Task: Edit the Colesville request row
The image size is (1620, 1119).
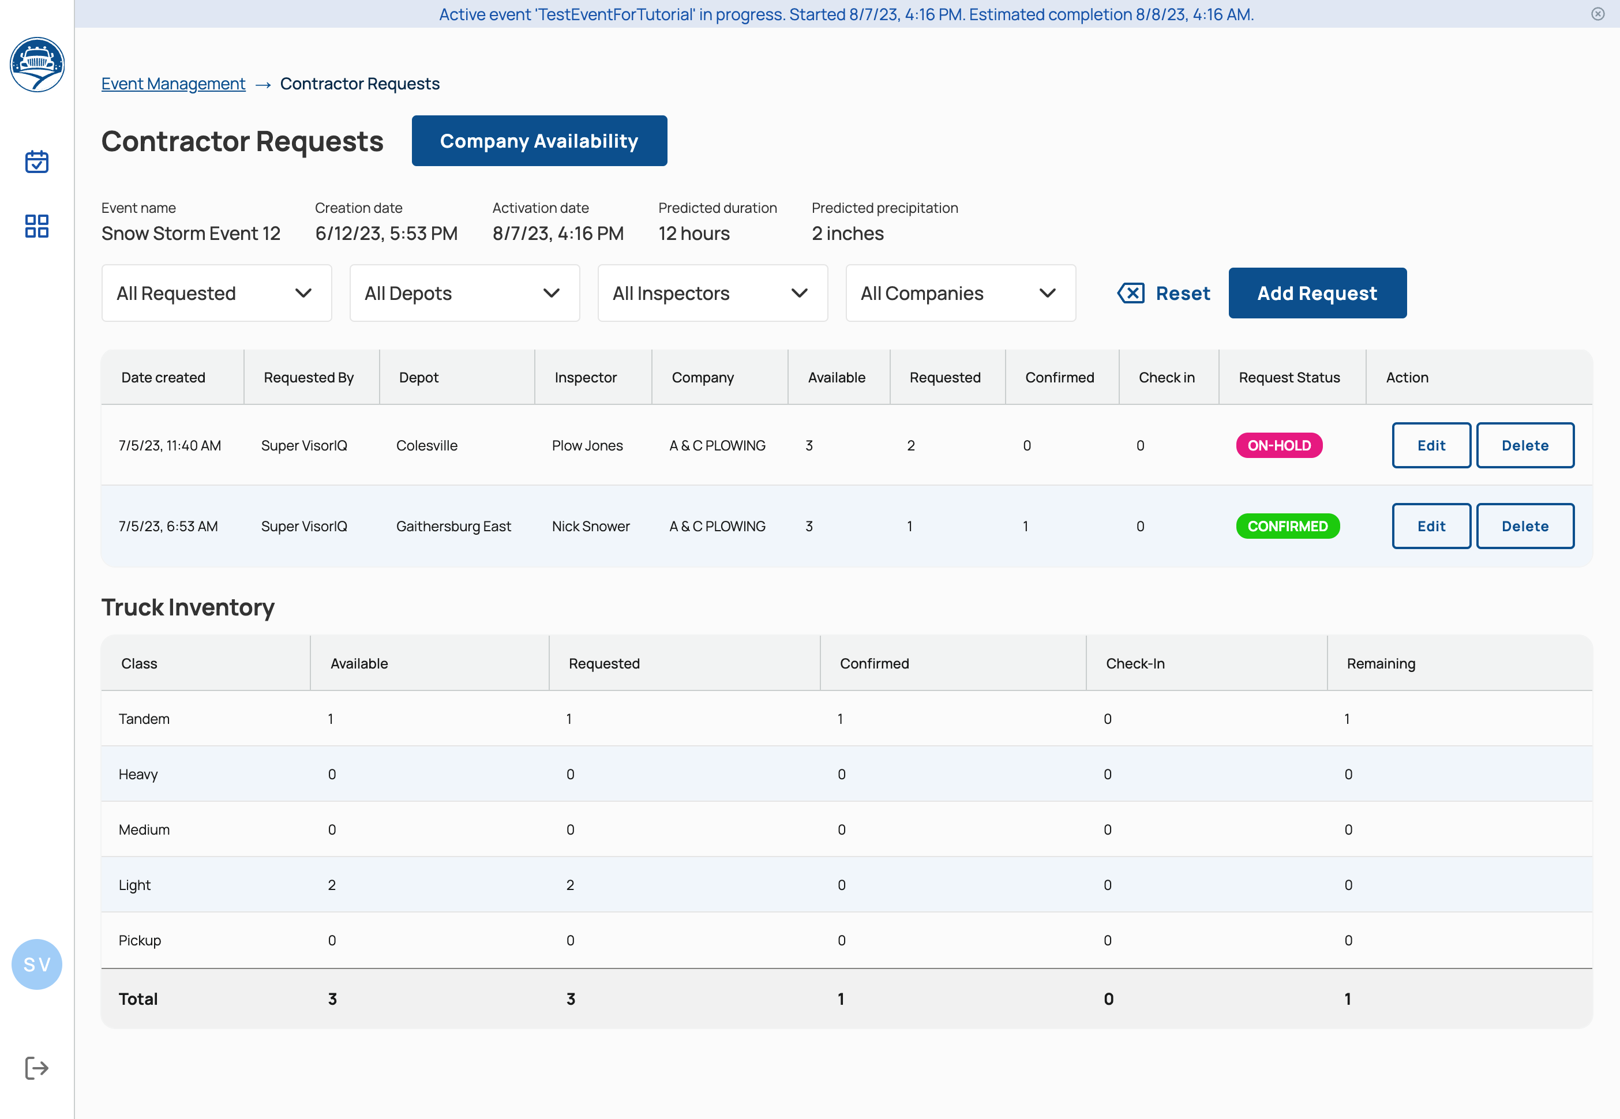Action: [x=1431, y=445]
